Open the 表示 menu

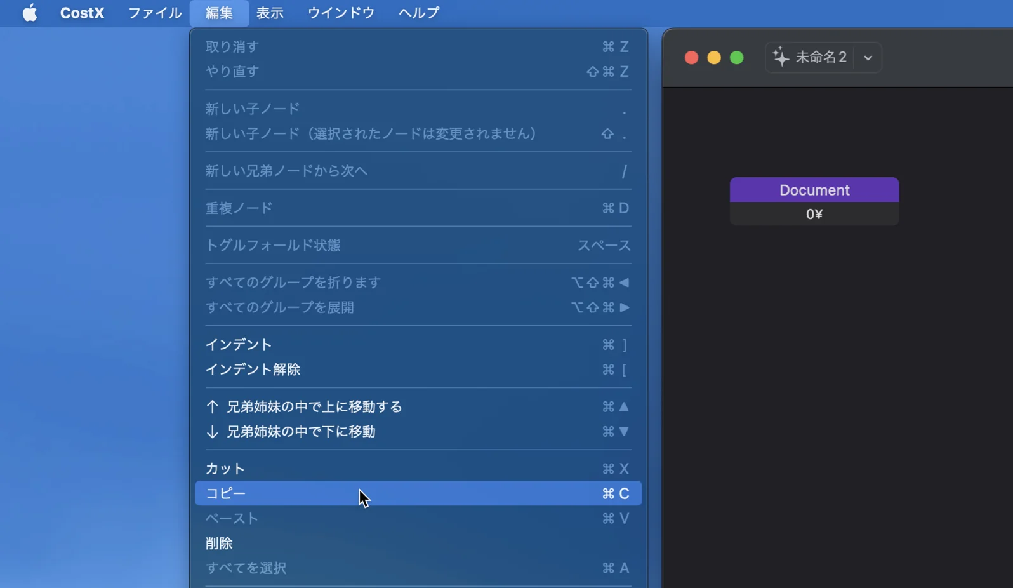(270, 13)
